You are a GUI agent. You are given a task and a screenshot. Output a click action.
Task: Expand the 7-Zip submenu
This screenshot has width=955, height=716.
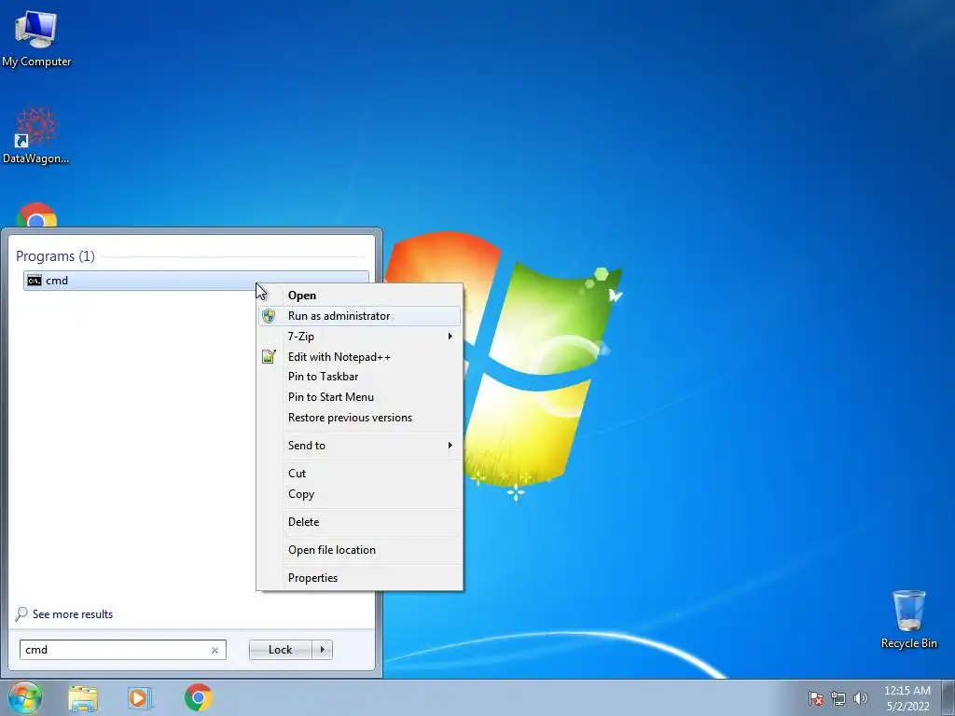[x=359, y=336]
